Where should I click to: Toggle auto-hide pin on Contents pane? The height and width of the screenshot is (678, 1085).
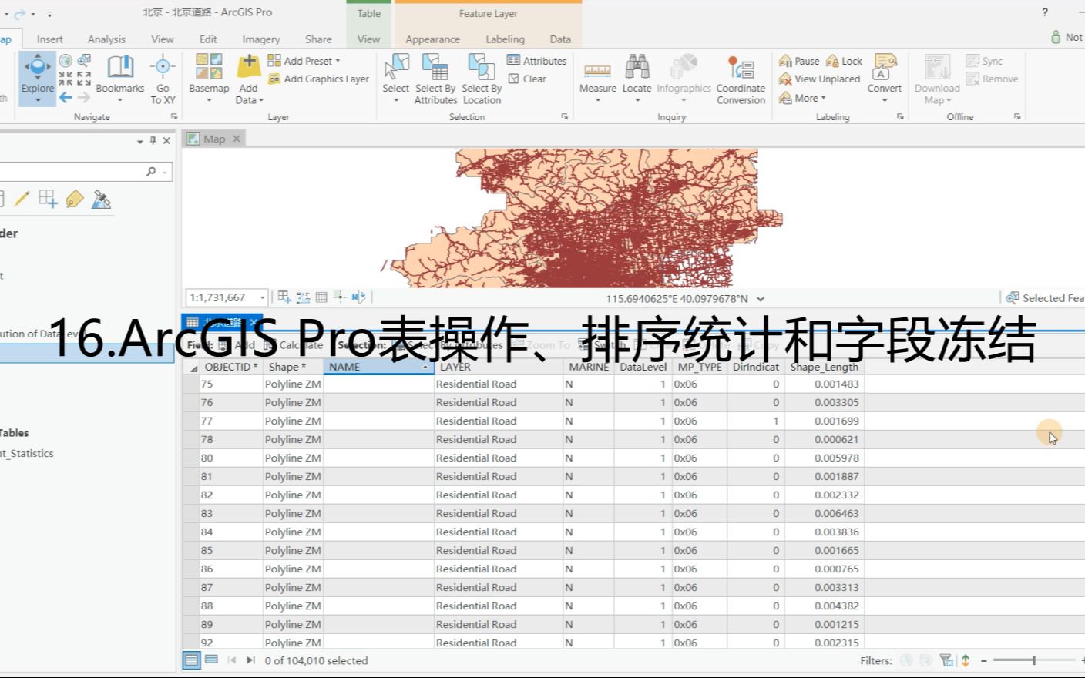[x=153, y=140]
